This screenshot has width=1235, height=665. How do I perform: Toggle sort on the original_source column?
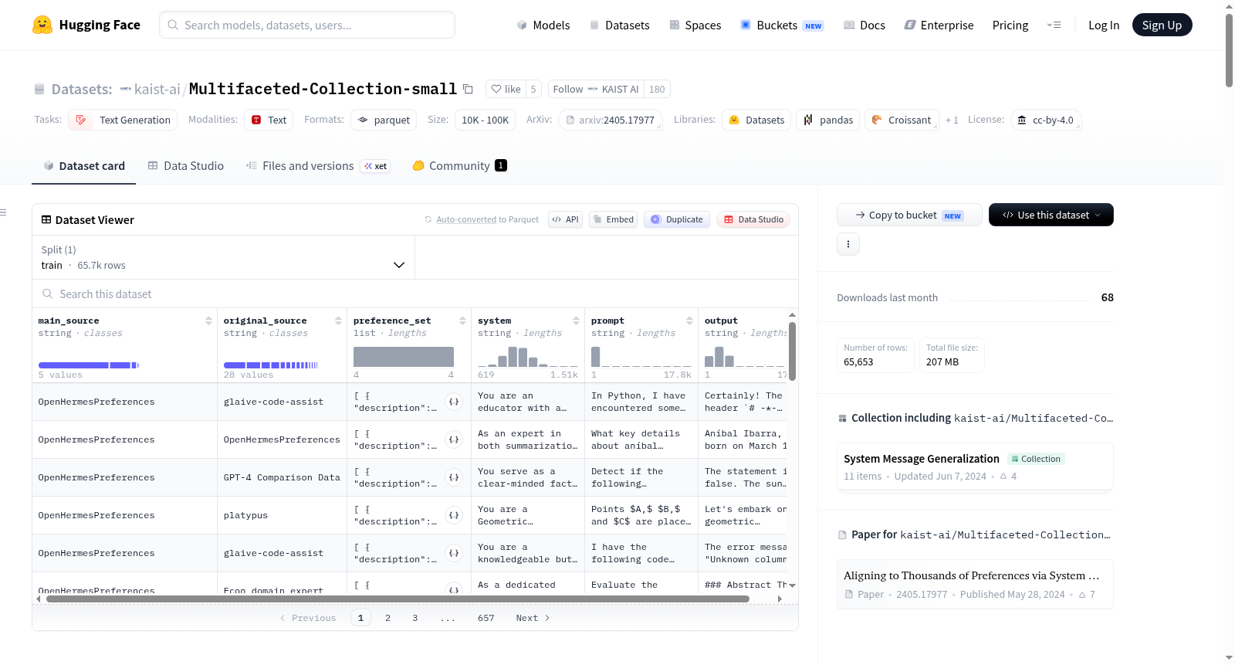point(338,321)
